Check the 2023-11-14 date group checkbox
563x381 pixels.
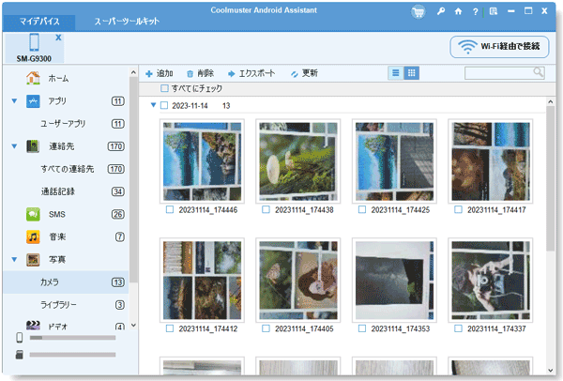pyautogui.click(x=164, y=105)
